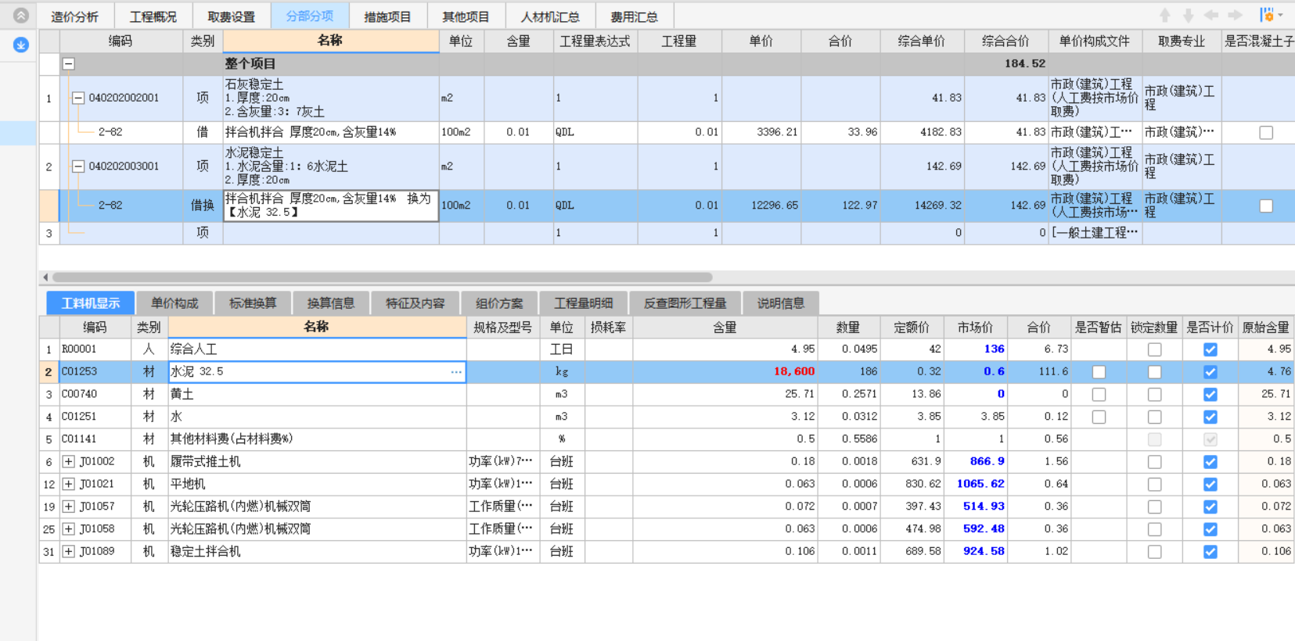Open the 换算信息 lower tab
1295x641 pixels.
point(331,303)
